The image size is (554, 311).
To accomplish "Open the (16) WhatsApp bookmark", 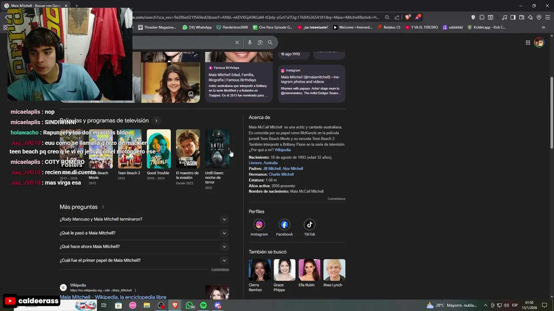I will (x=197, y=27).
